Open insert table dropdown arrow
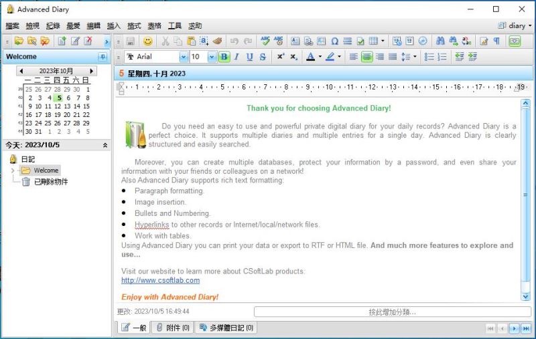The width and height of the screenshot is (536, 339). pyautogui.click(x=383, y=41)
